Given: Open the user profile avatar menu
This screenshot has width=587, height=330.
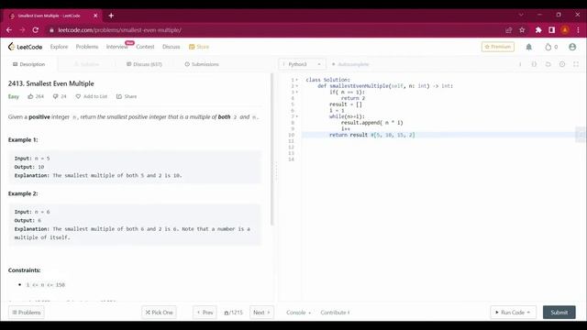Looking at the screenshot, I should pos(572,47).
